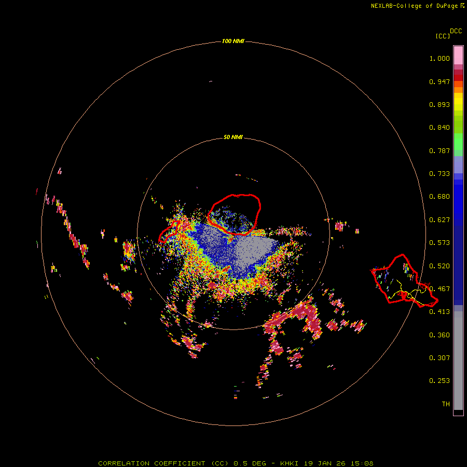The height and width of the screenshot is (467, 467).
Task: Click the 0.680 scale value
Action: (439, 197)
